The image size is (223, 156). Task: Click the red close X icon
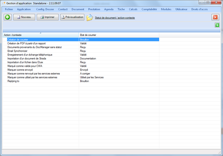215,17
